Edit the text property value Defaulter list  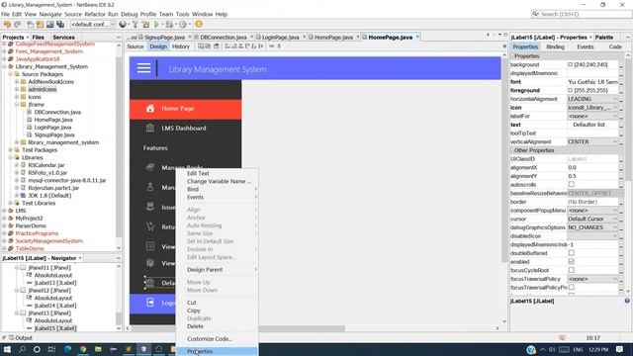[x=592, y=125]
